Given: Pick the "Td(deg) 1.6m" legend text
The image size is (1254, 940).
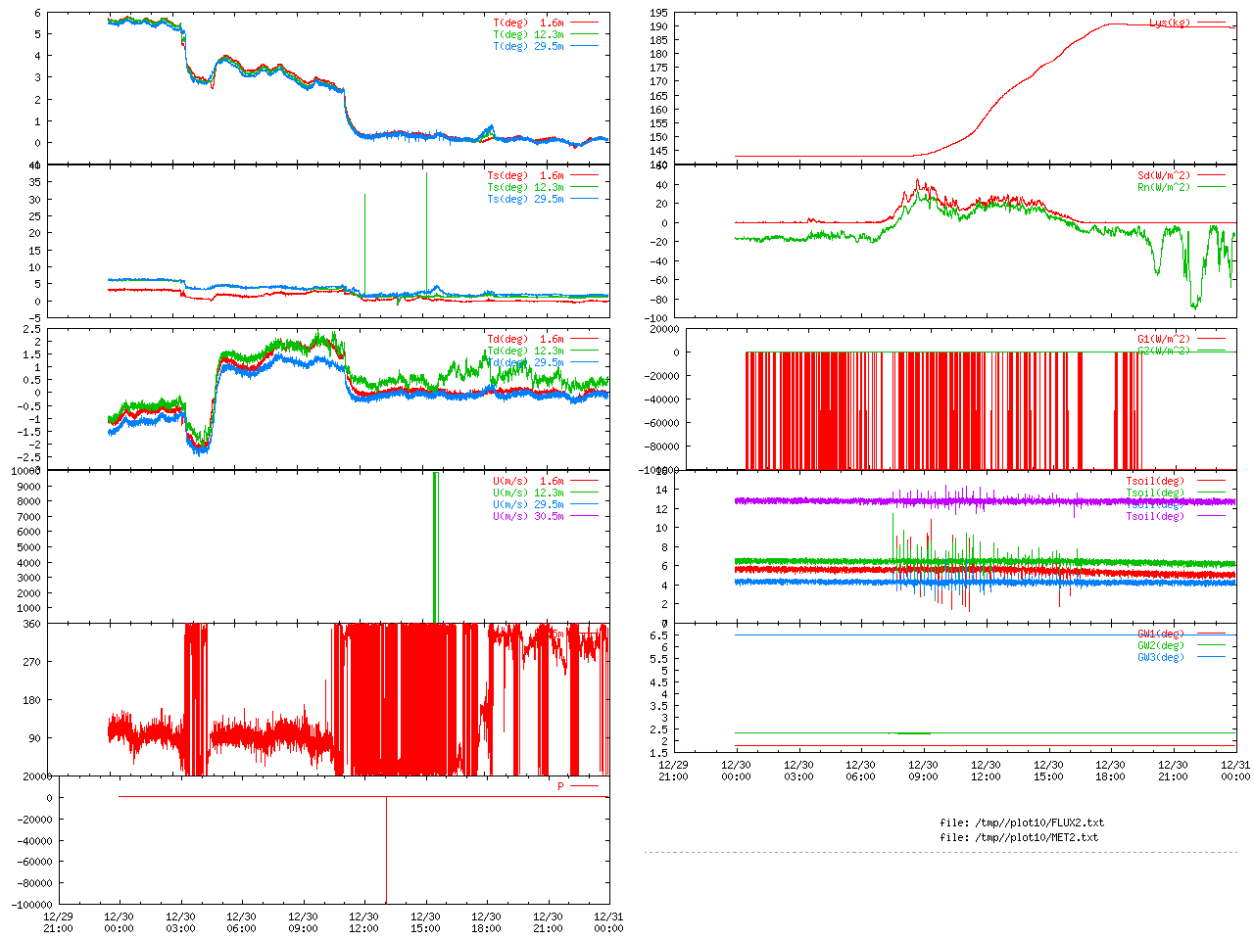Looking at the screenshot, I should pyautogui.click(x=525, y=340).
